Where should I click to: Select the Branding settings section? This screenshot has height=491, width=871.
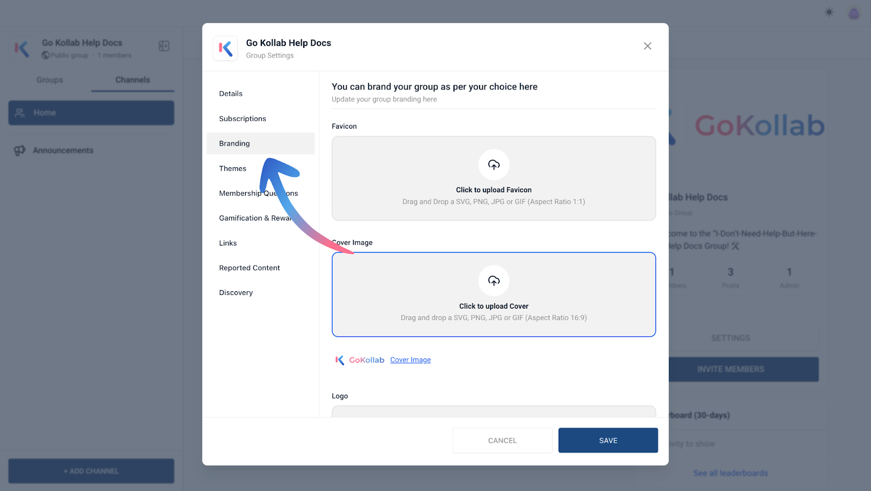(260, 143)
